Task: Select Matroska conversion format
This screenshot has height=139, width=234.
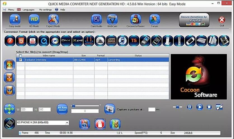Action: tap(89, 41)
